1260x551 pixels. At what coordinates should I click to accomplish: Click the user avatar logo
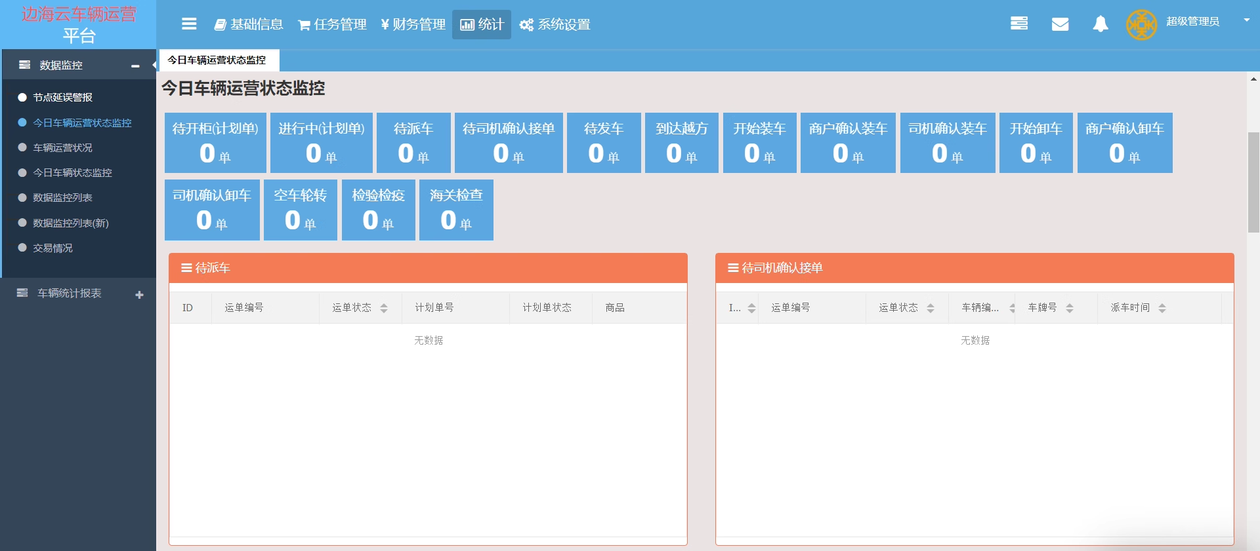1141,25
